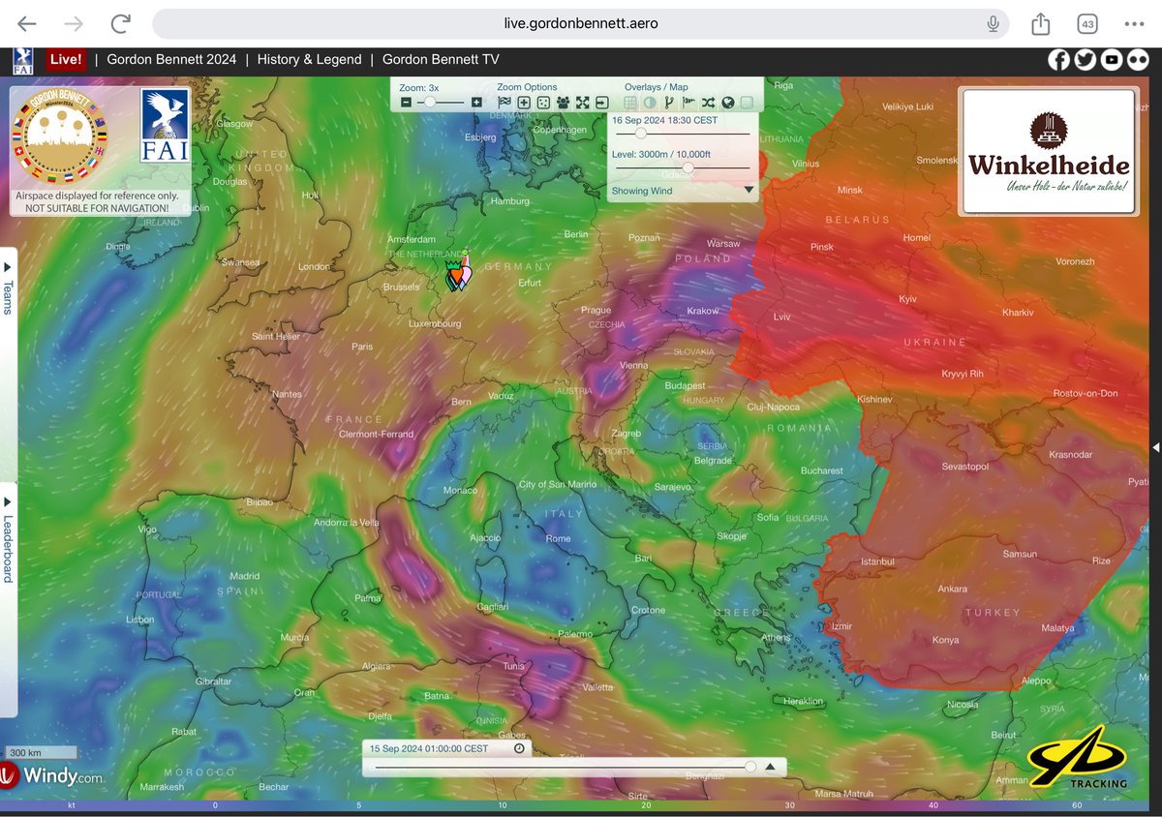Reload the page

[121, 23]
